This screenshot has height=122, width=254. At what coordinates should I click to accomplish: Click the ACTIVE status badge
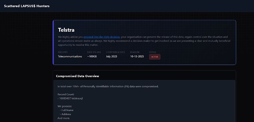(155, 57)
